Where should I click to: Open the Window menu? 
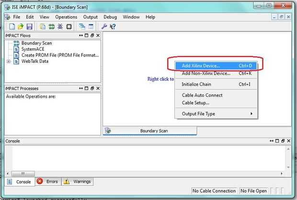click(131, 17)
